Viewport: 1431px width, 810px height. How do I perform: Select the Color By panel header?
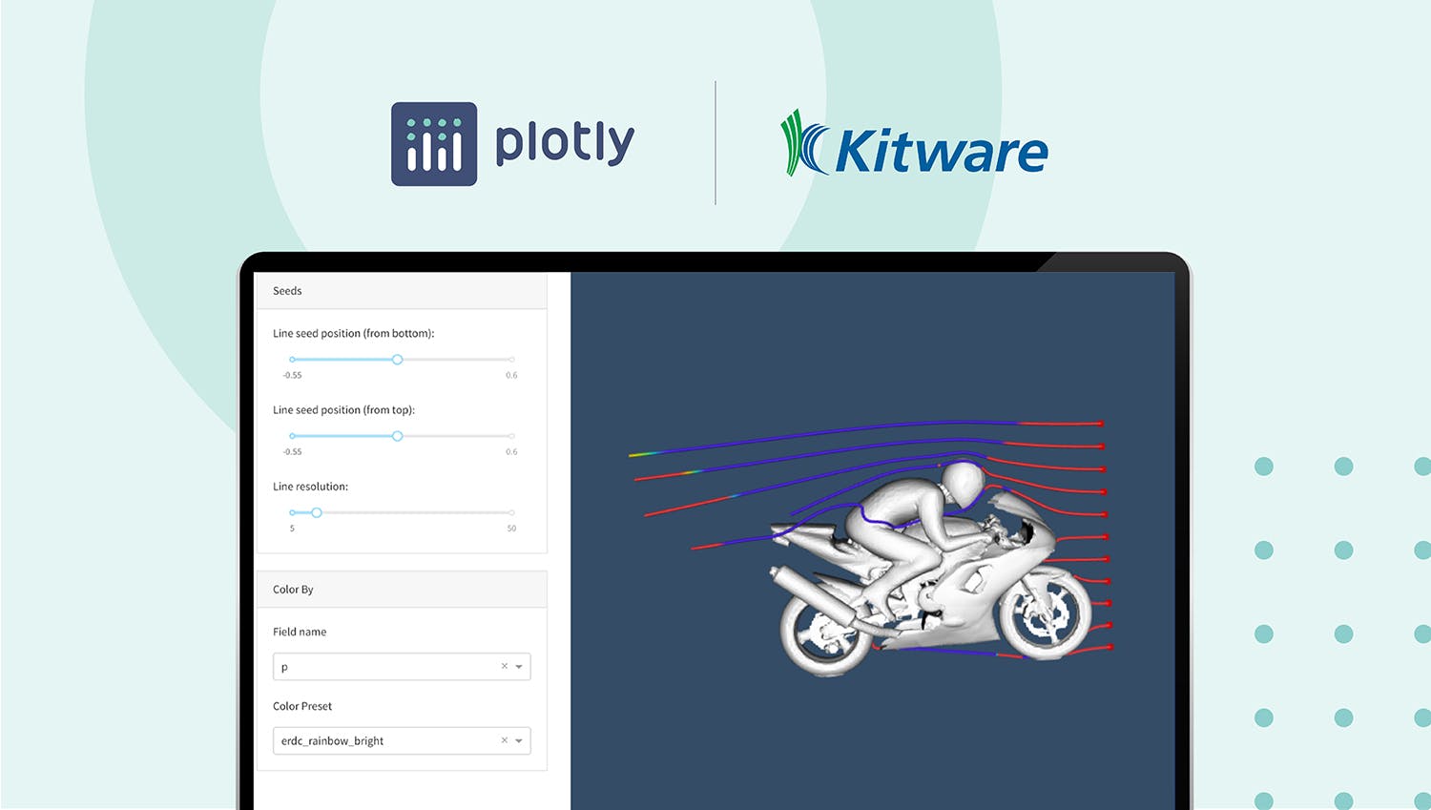pos(402,590)
